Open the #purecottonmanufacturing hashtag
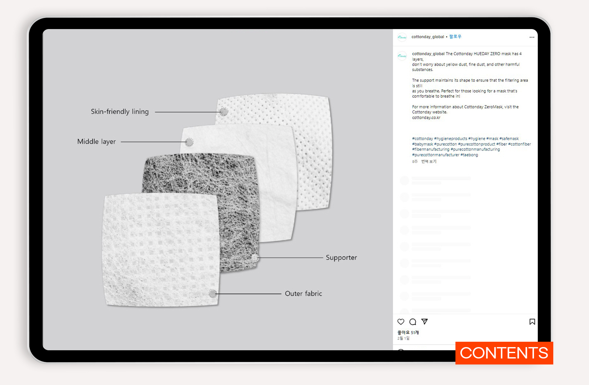This screenshot has height=385, width=589. tap(475, 149)
